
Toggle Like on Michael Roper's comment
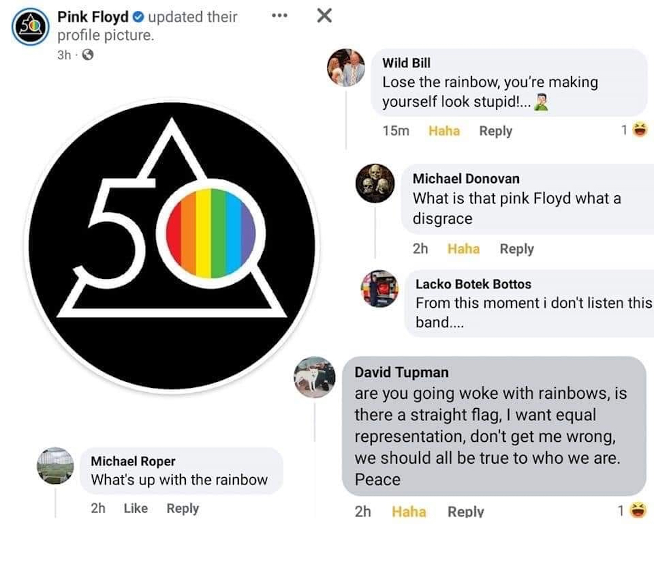[x=136, y=508]
